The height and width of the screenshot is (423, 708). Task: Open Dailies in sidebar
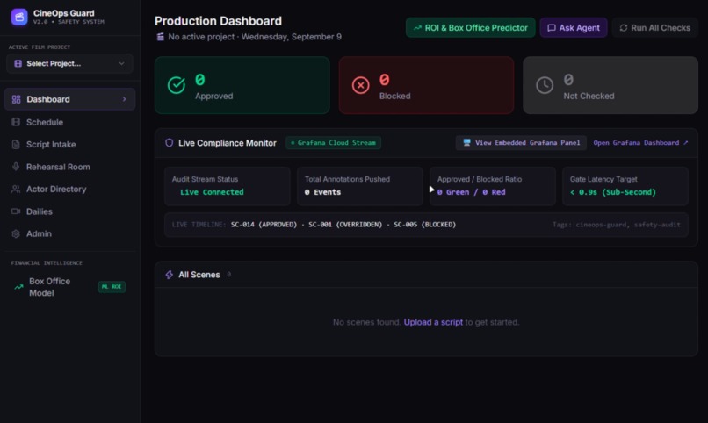69,211
